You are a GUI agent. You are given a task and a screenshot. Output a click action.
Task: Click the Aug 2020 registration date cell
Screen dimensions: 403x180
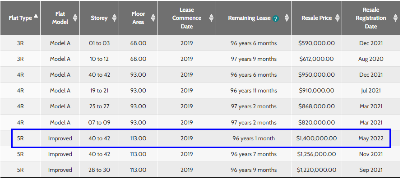[x=371, y=59]
